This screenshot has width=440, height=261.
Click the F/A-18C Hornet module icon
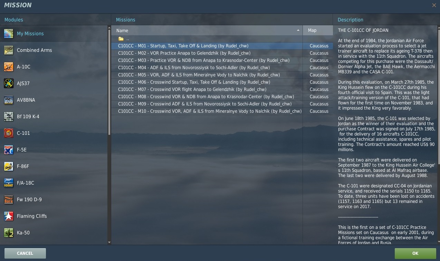(x=9, y=183)
